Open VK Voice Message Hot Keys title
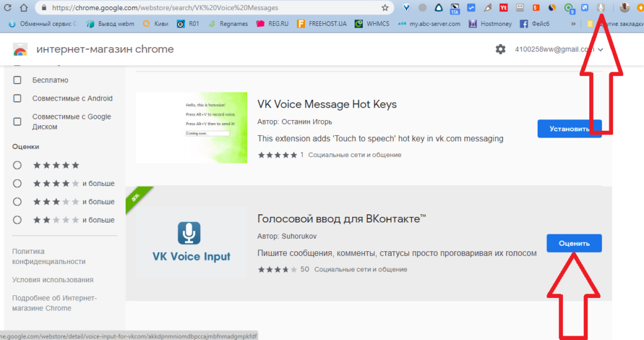Viewport: 644px width, 340px height. click(327, 104)
